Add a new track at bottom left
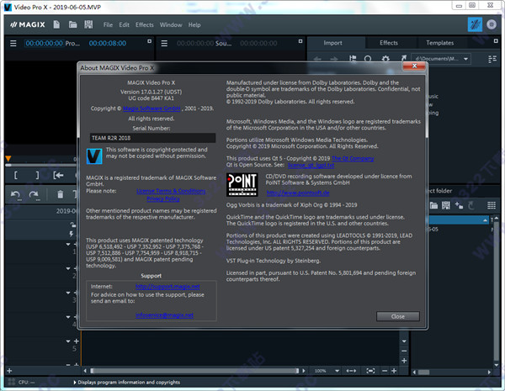Image resolution: width=505 pixels, height=391 pixels. (x=9, y=371)
